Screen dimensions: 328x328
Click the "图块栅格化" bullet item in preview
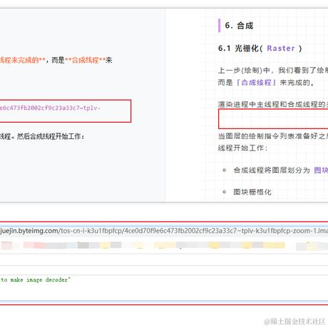252,192
